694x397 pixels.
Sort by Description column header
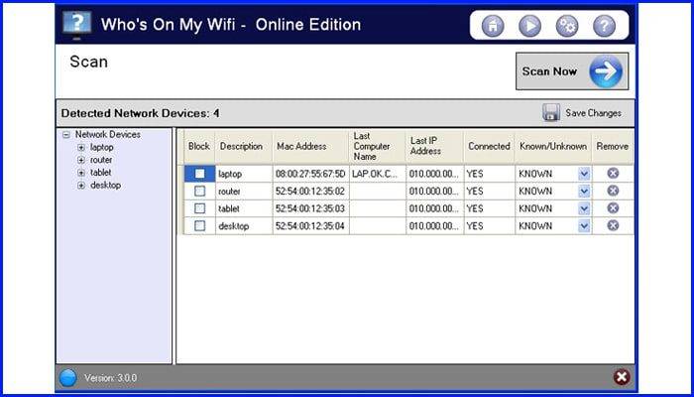coord(244,146)
